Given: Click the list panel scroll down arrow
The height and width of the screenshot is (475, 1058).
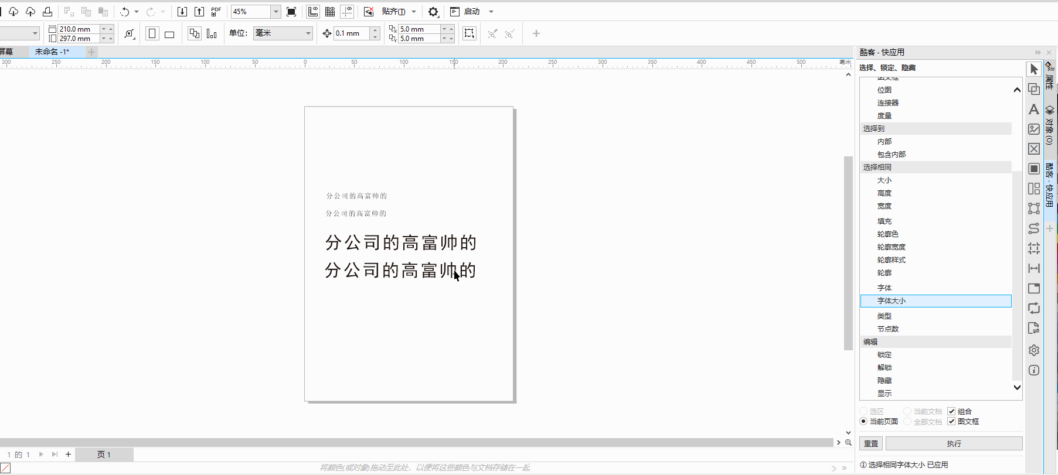Looking at the screenshot, I should click(x=1017, y=387).
